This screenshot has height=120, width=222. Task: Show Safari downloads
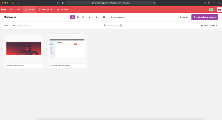coord(205,3)
